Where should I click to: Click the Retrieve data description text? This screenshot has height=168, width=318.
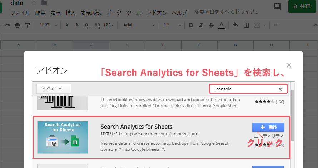[x=165, y=146]
